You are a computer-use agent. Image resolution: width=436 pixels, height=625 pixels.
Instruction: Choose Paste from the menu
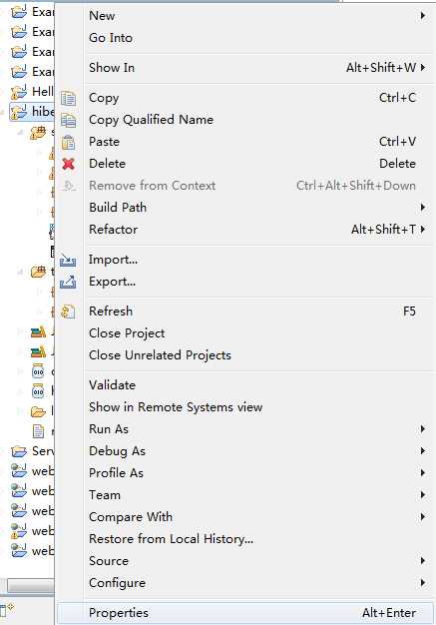(244, 142)
